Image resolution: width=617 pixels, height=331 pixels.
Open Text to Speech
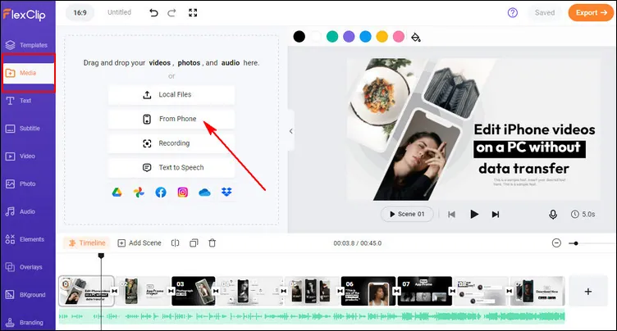[171, 168]
